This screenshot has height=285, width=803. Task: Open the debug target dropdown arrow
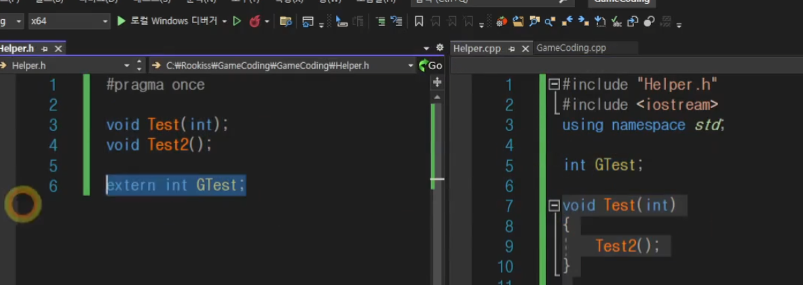click(224, 22)
